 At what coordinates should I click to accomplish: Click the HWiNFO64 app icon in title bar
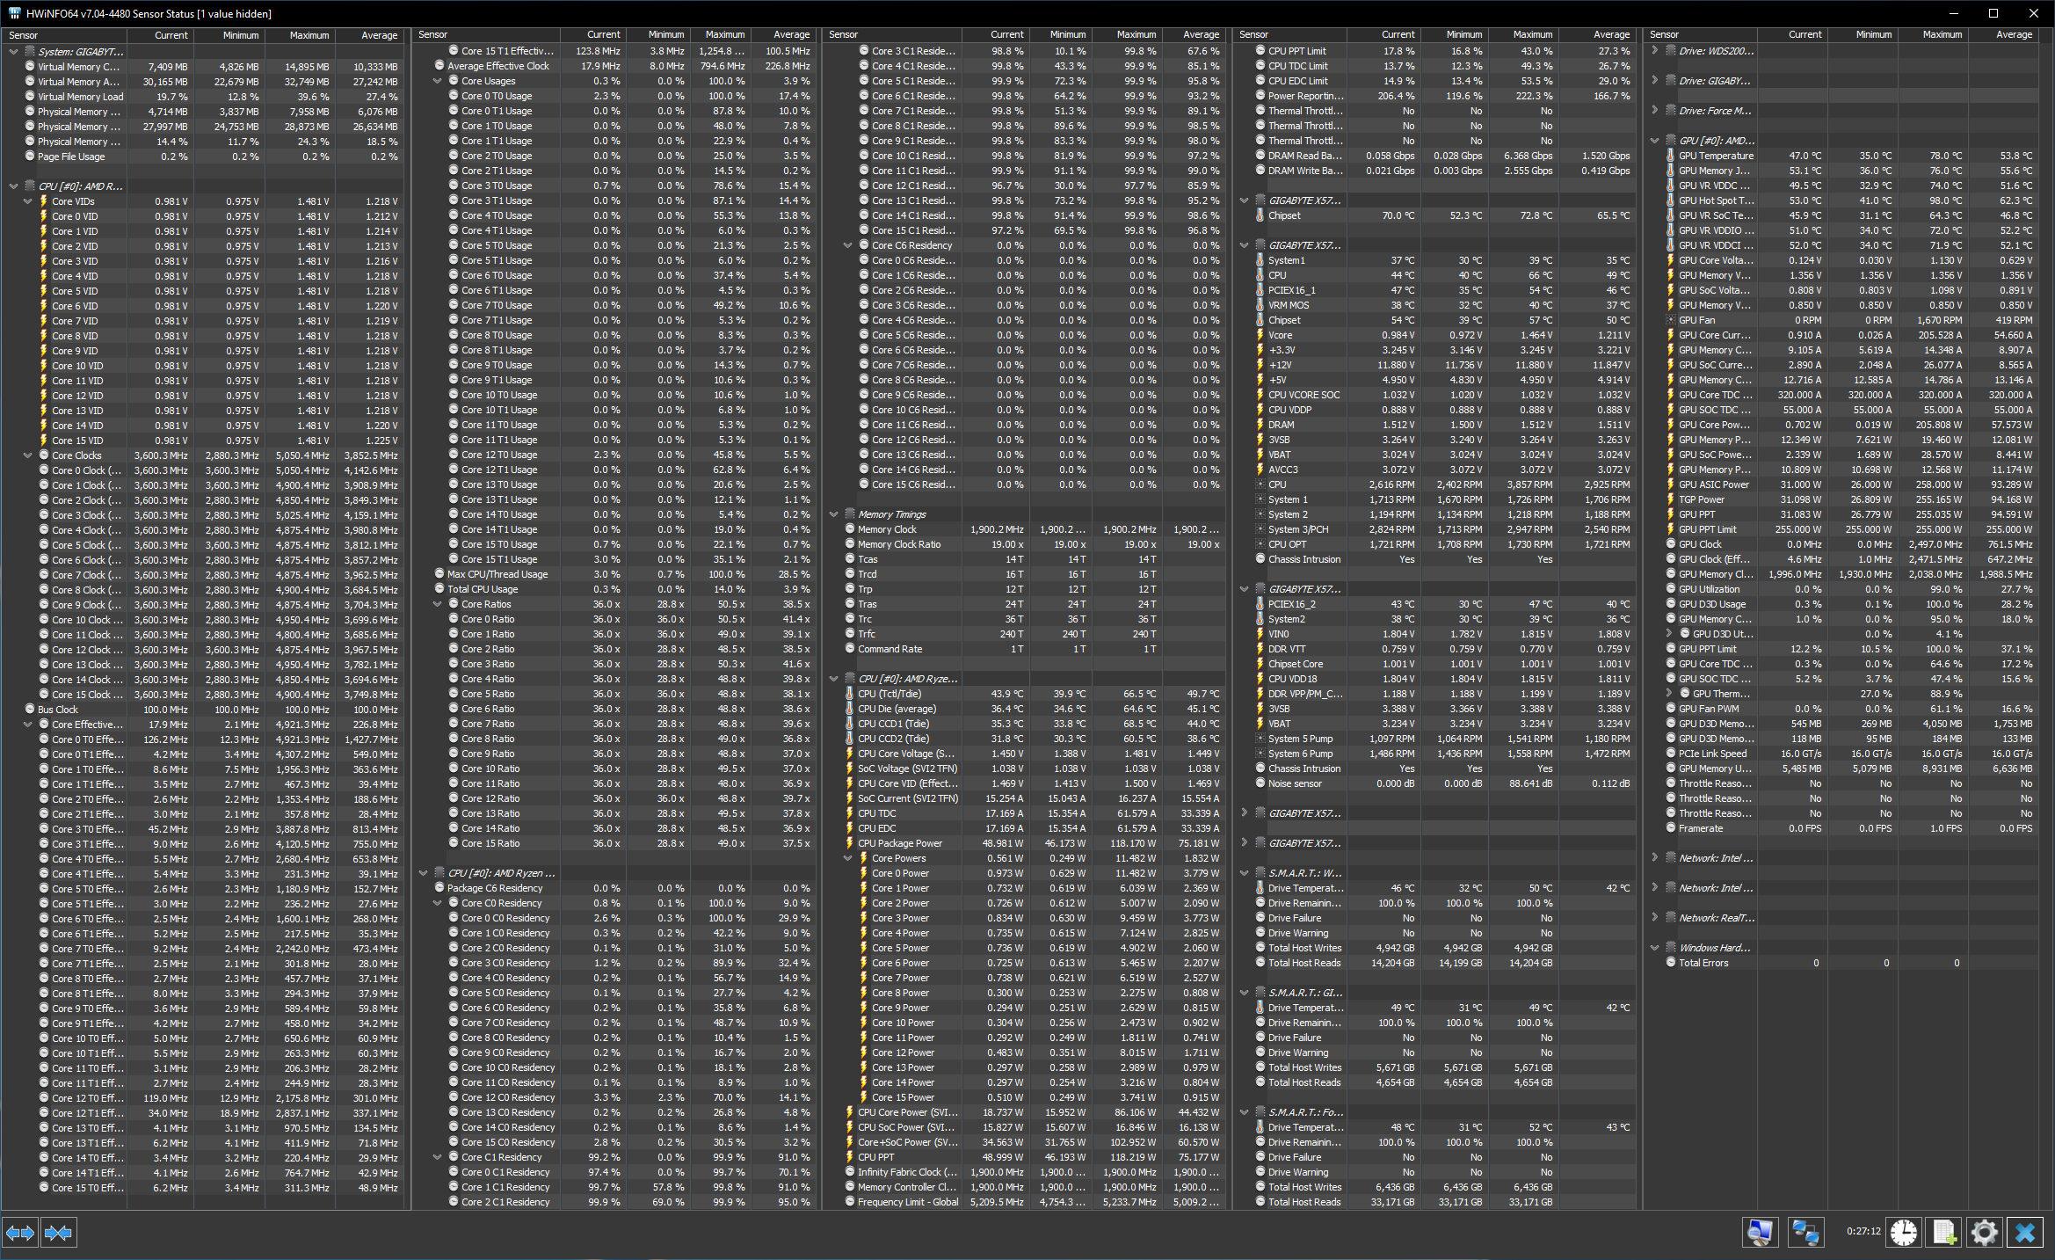(x=14, y=13)
